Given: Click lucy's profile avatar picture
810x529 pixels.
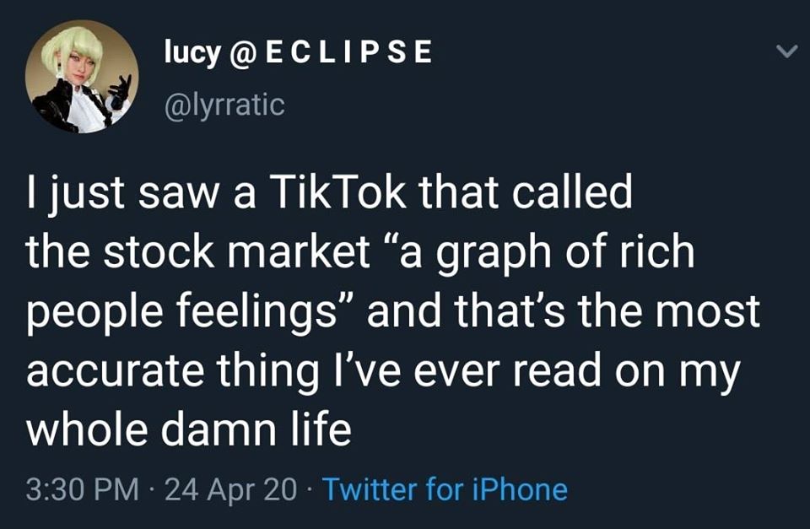Looking at the screenshot, I should [81, 78].
